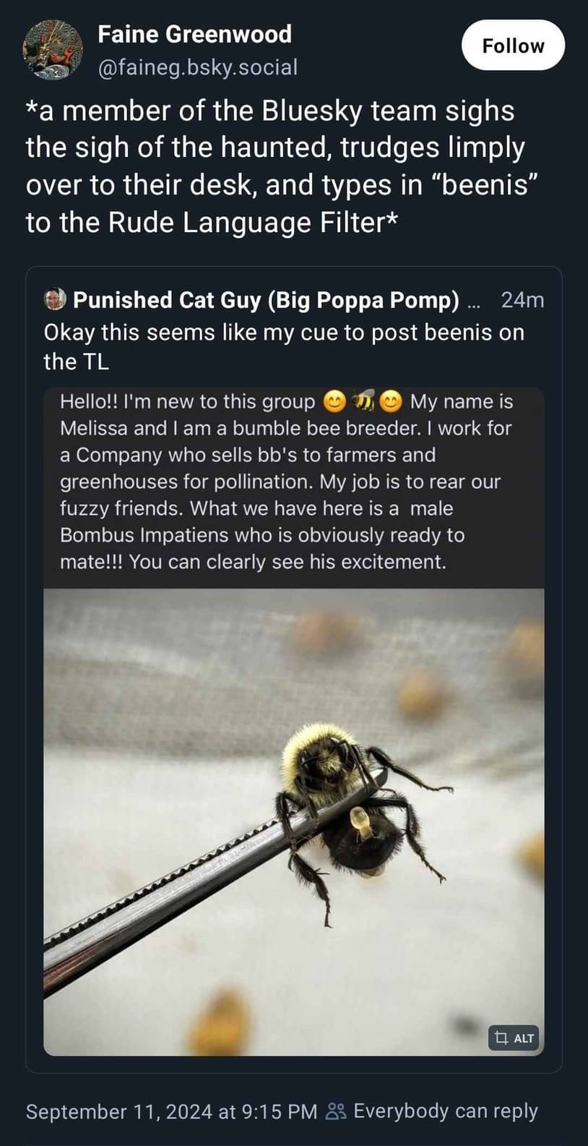The image size is (588, 1146).
Task: Open the Everybody can reply setting
Action: 445,1111
